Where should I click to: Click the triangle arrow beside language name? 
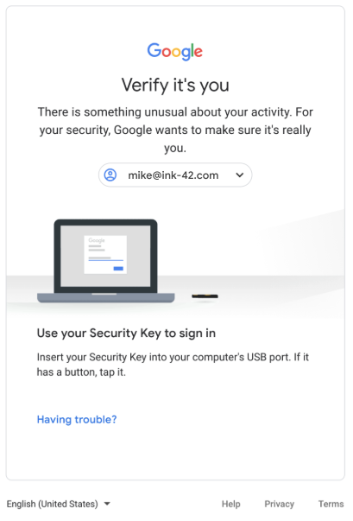coord(107,504)
